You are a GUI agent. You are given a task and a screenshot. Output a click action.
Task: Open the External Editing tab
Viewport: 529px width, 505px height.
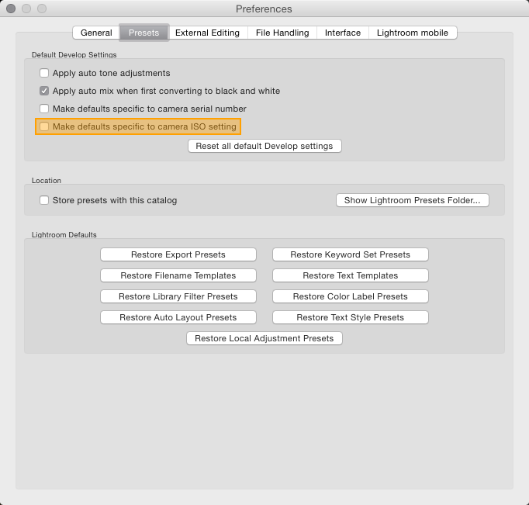point(207,33)
